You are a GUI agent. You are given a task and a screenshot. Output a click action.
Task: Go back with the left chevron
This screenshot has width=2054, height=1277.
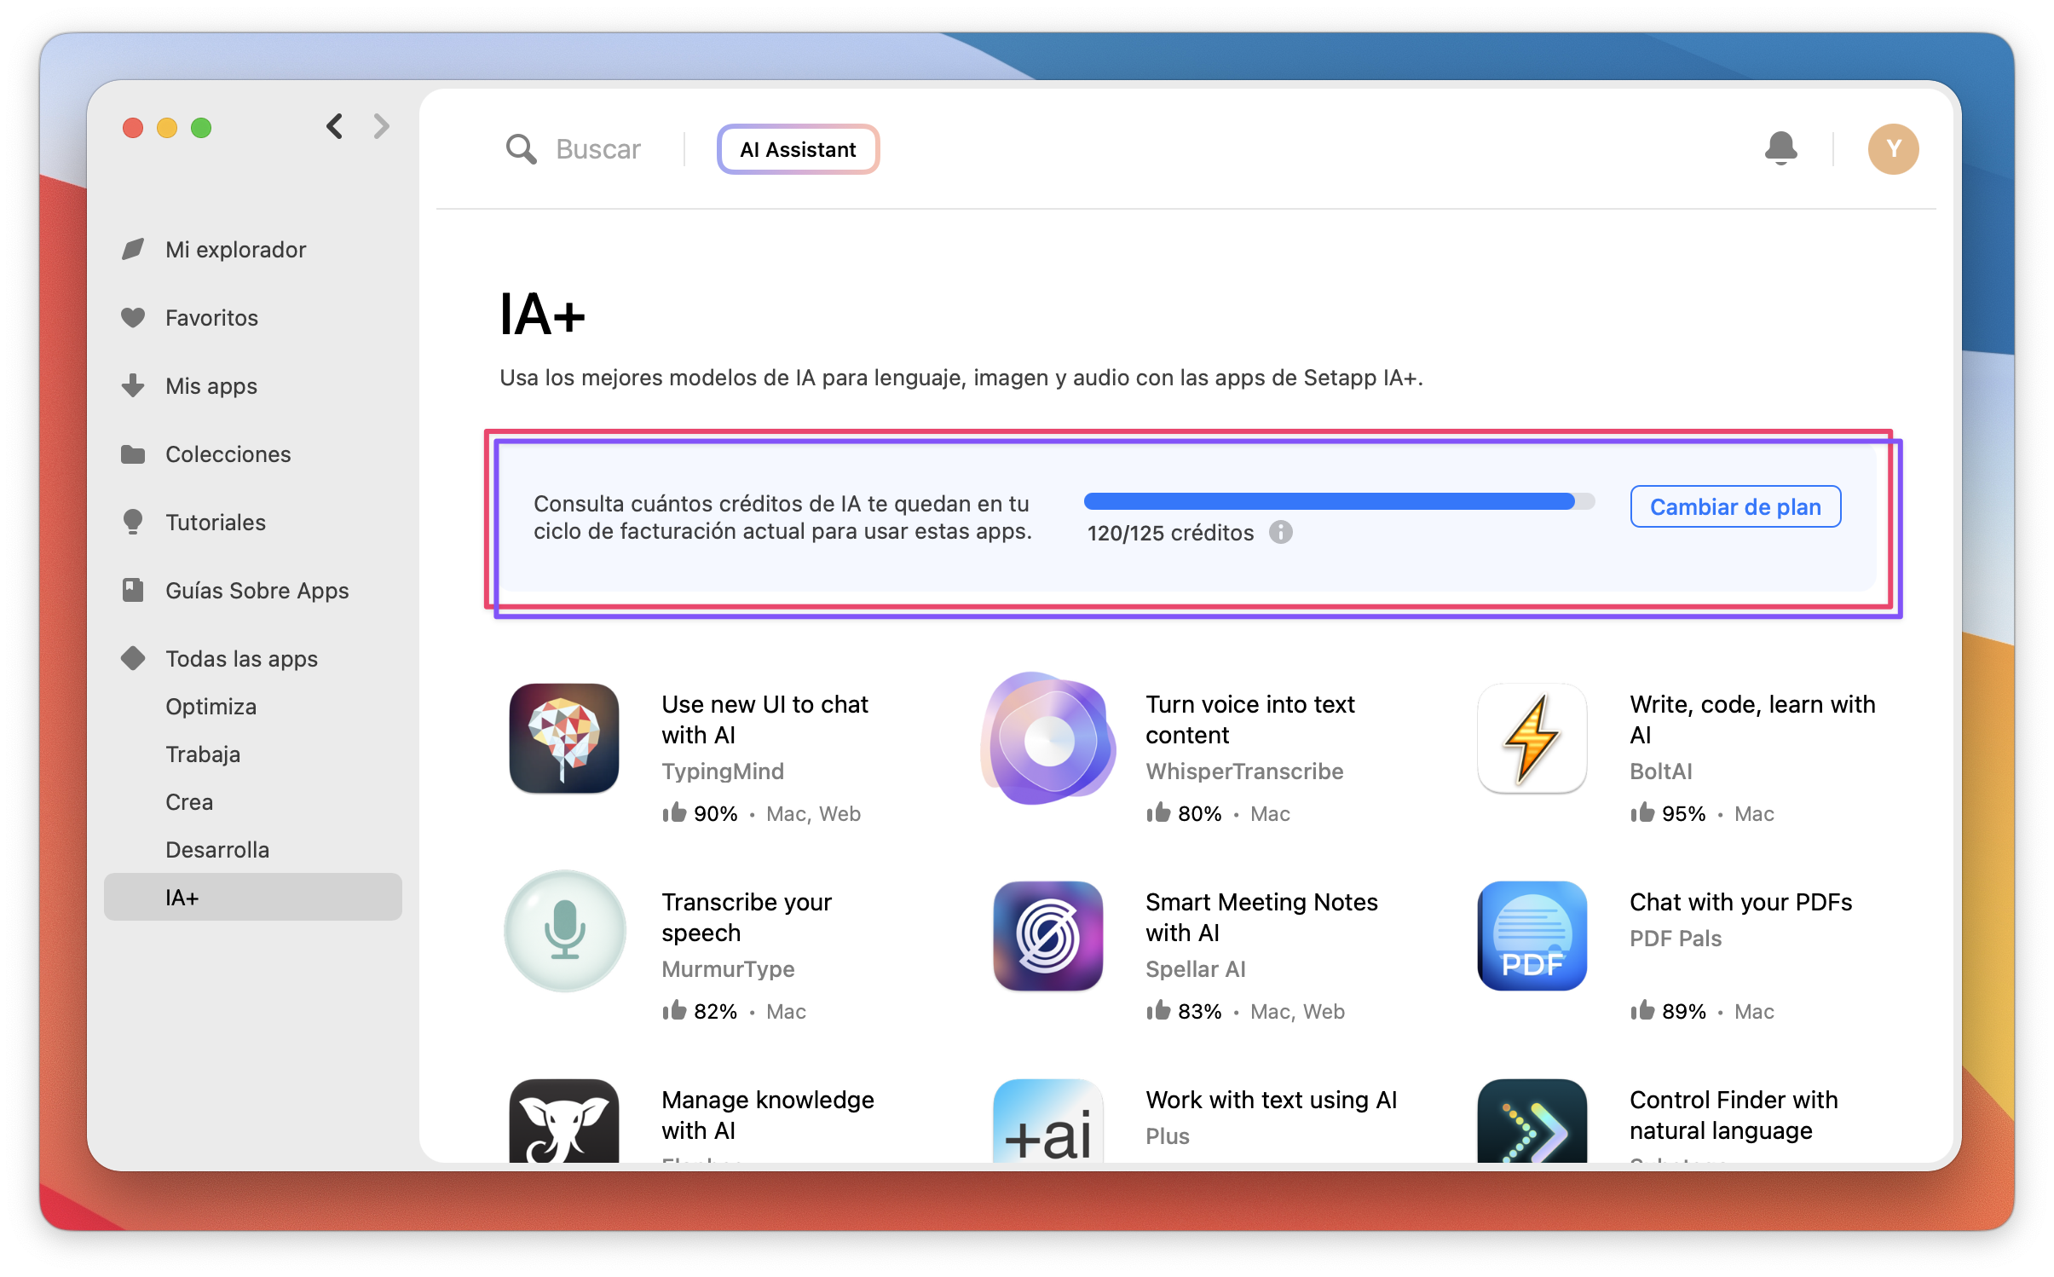coord(335,126)
